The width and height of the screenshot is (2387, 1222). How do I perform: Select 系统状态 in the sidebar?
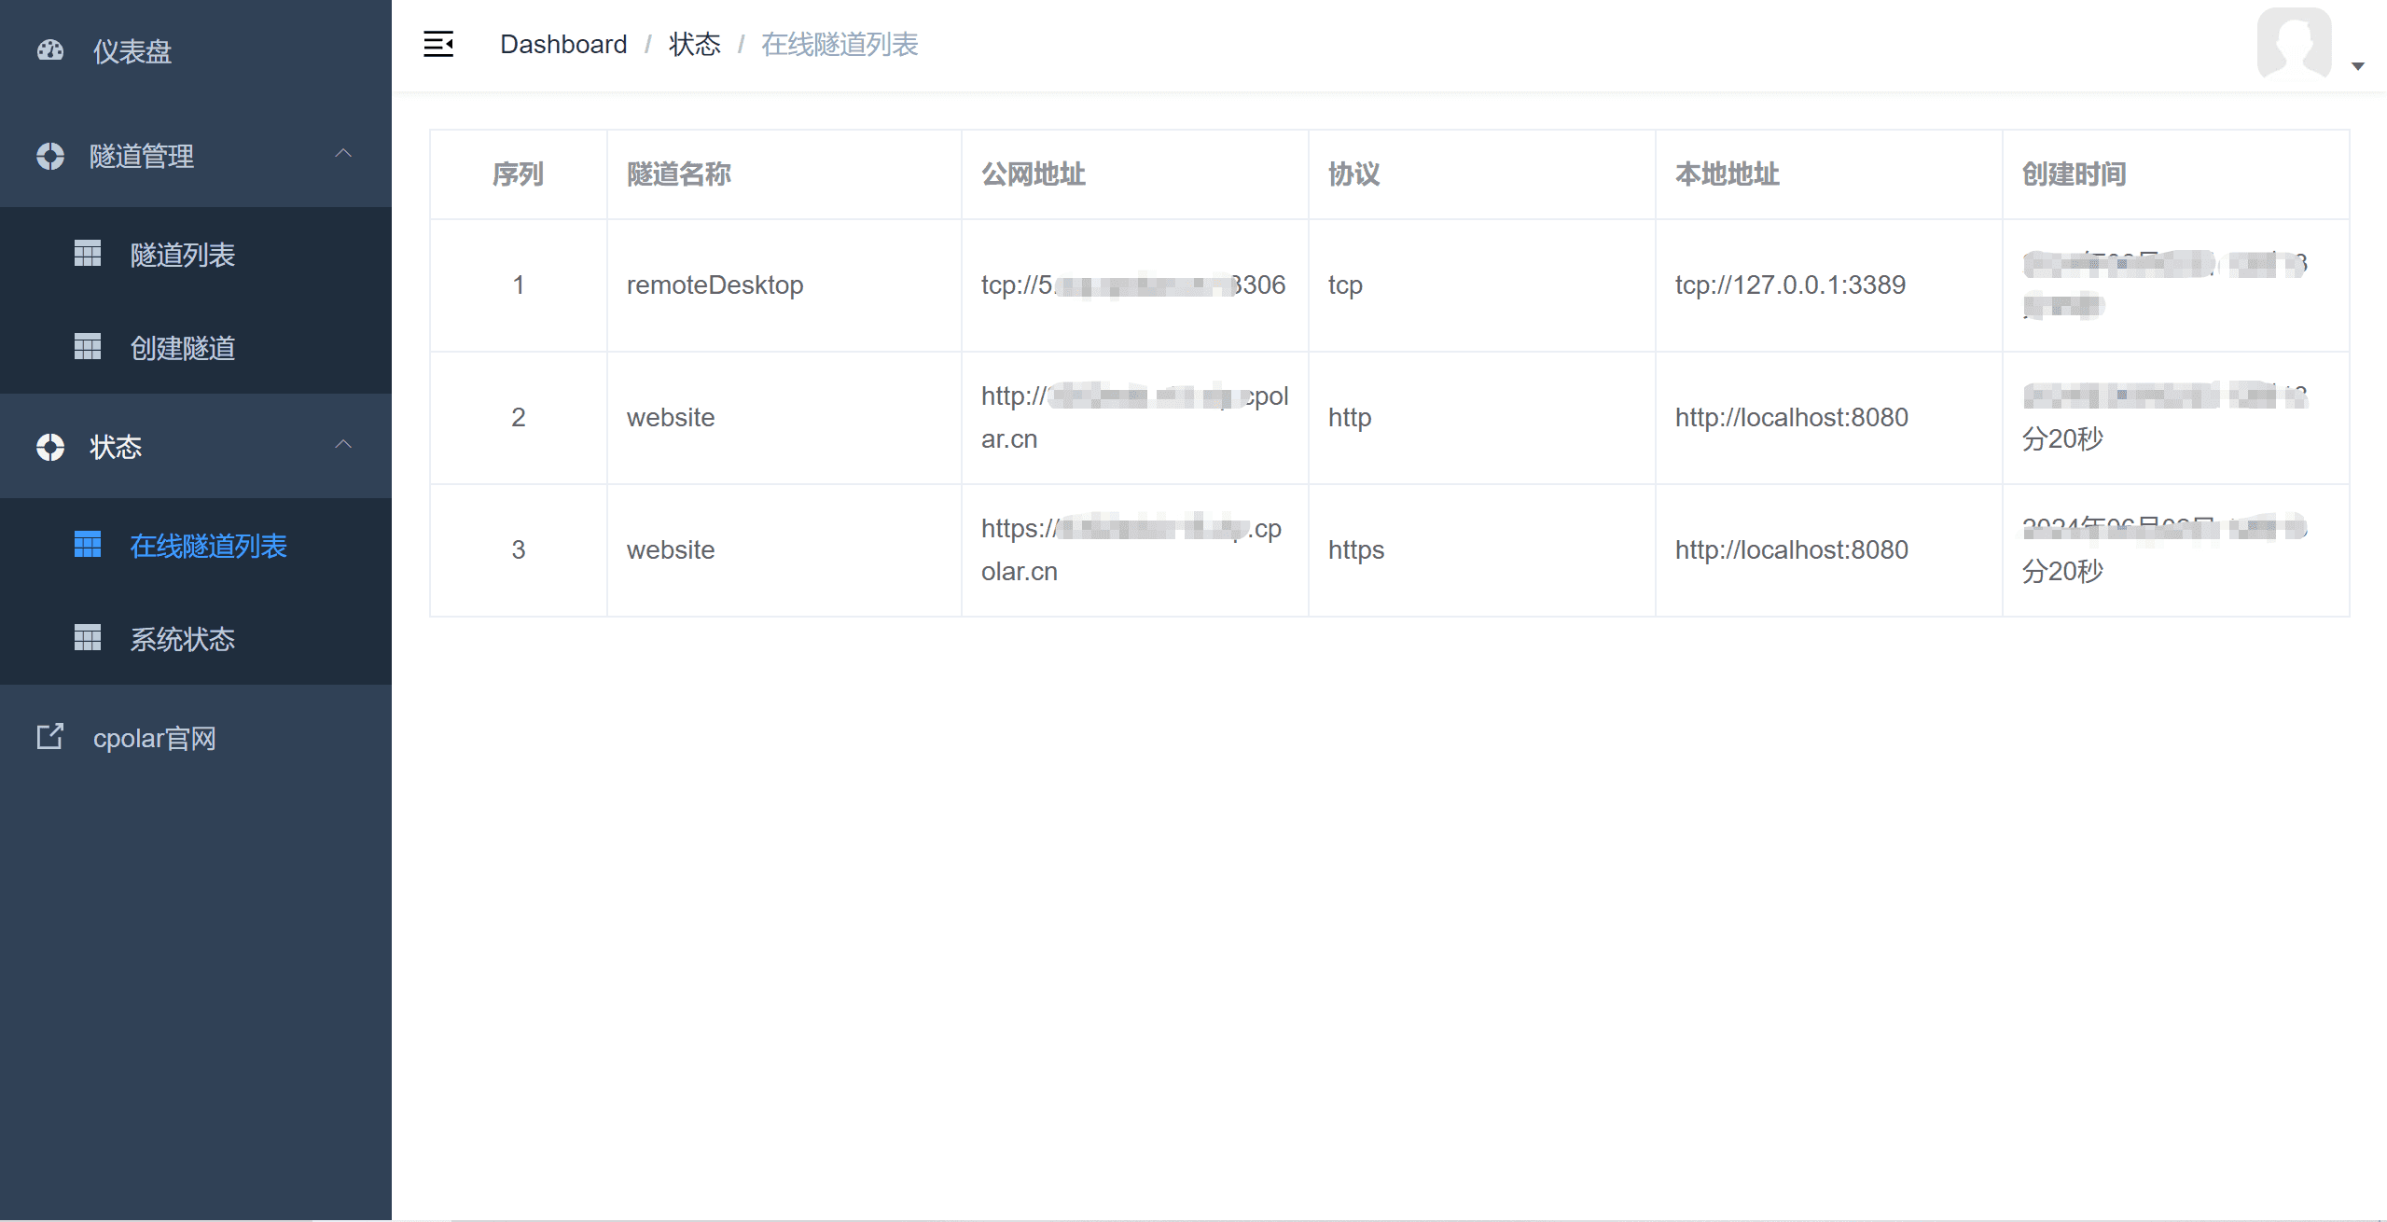tap(183, 639)
